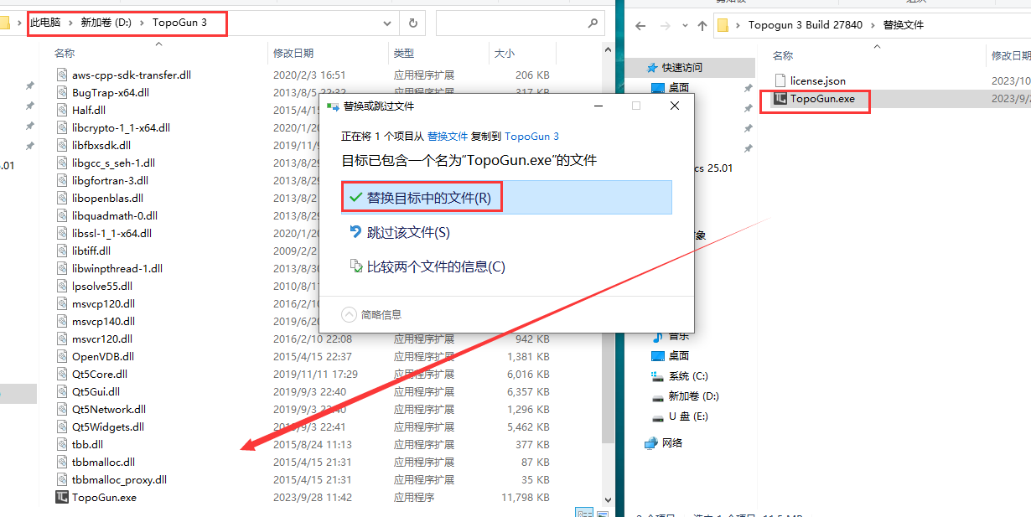Expand chevron after 新加卷 (D:) in address bar
This screenshot has height=517, width=1031.
tap(142, 23)
